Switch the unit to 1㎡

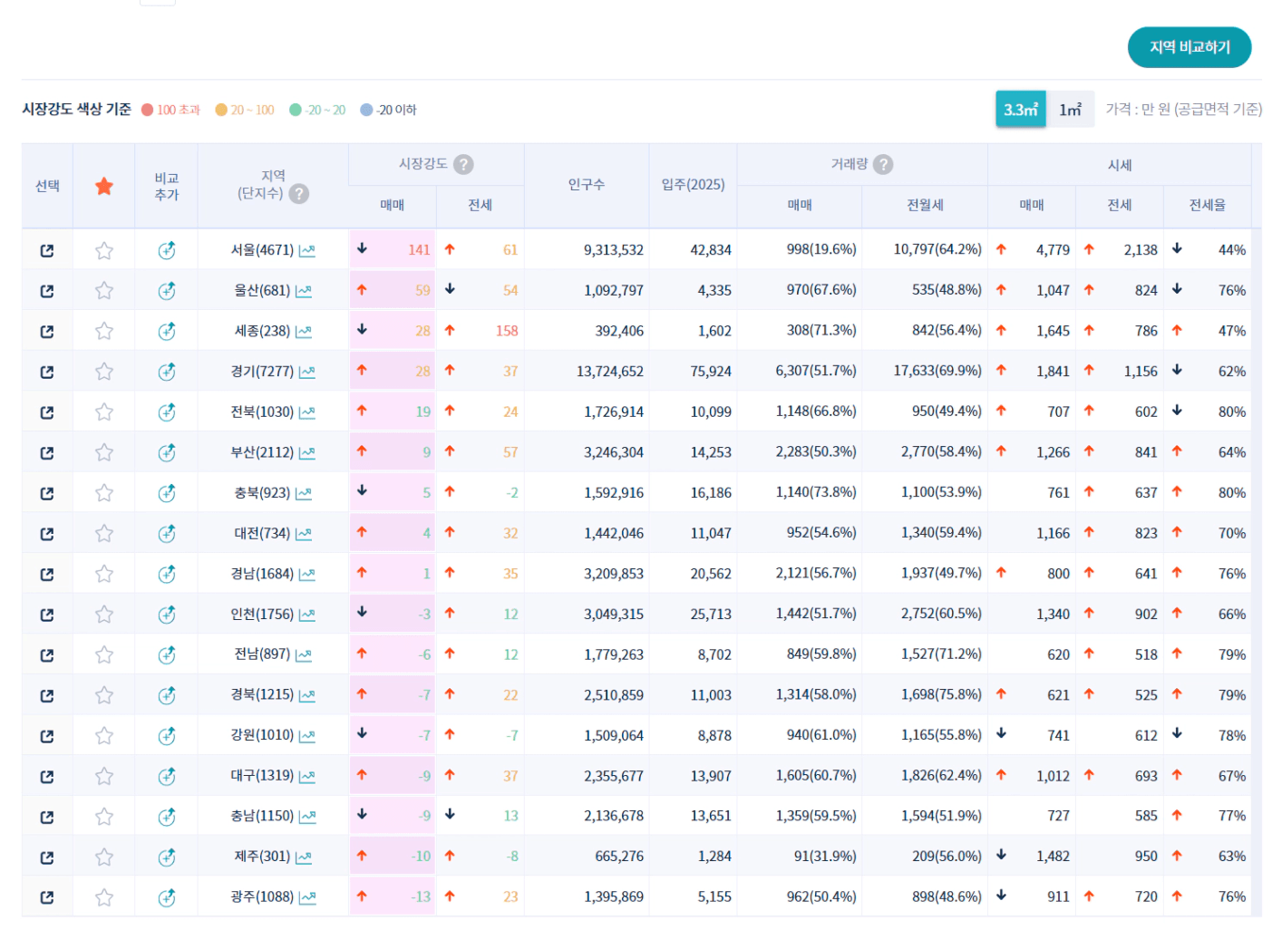[1070, 110]
